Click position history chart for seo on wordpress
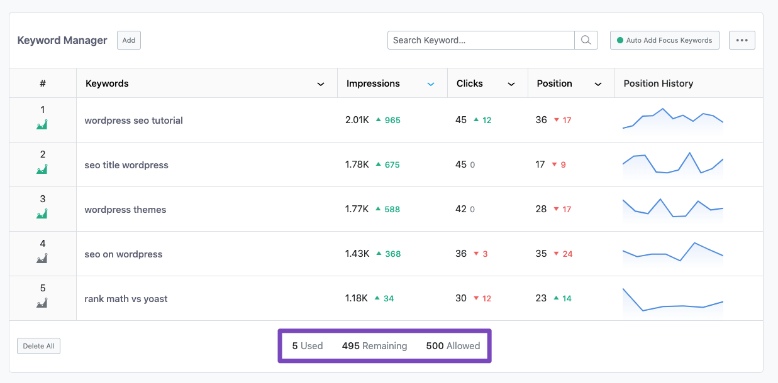778x383 pixels. pos(673,254)
